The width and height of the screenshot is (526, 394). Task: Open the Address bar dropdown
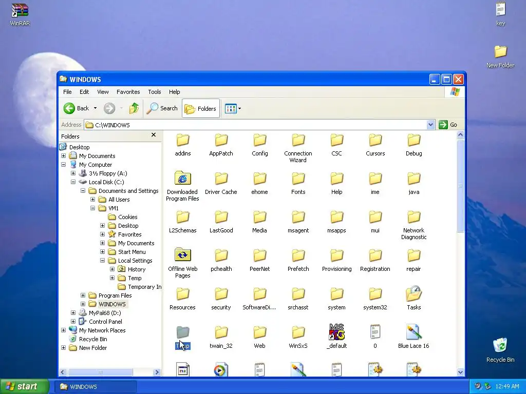431,125
